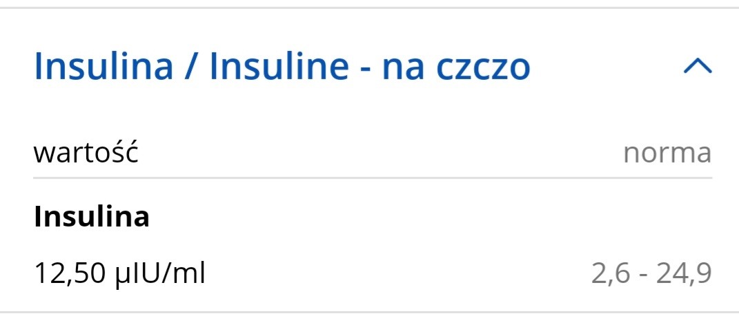This screenshot has width=739, height=336.
Task: Click blank space between '12,50 µIU/ml' and range
Action: tap(397, 274)
